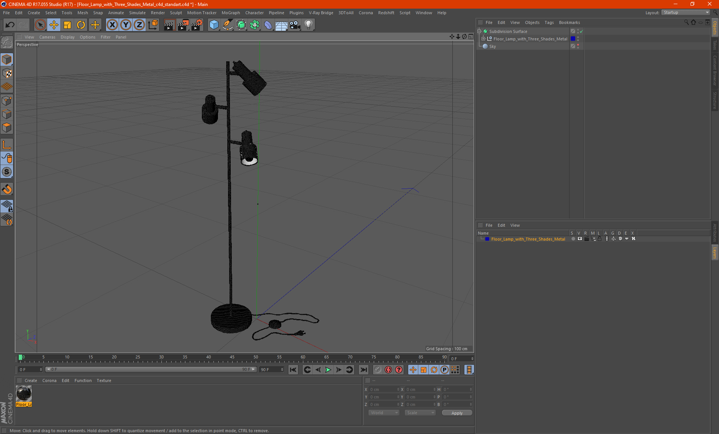Play the animation forward

tap(328, 370)
